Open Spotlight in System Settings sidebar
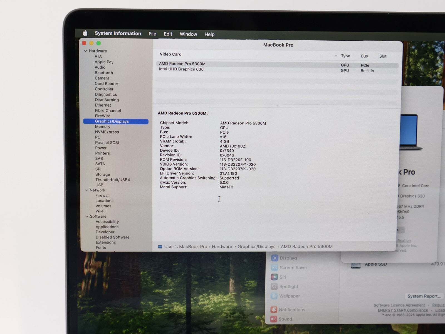This screenshot has height=334, width=445. point(285,287)
